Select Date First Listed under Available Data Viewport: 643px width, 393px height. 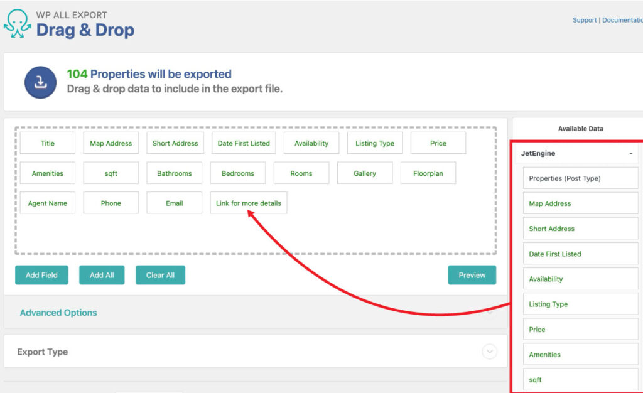580,253
